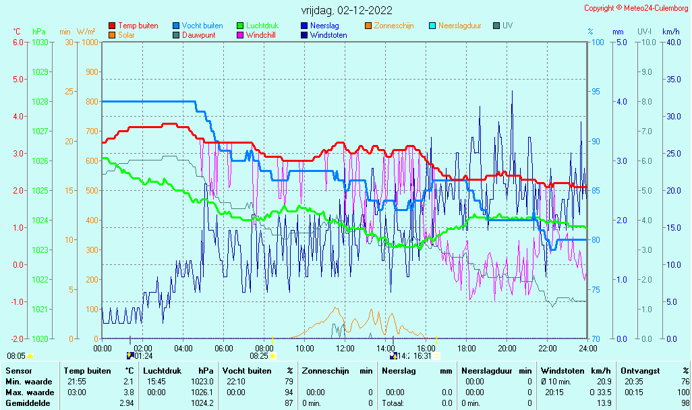Click the Copyright Meteo24-Culemborg text
Viewport: 692px width, 410px height.
pos(636,8)
